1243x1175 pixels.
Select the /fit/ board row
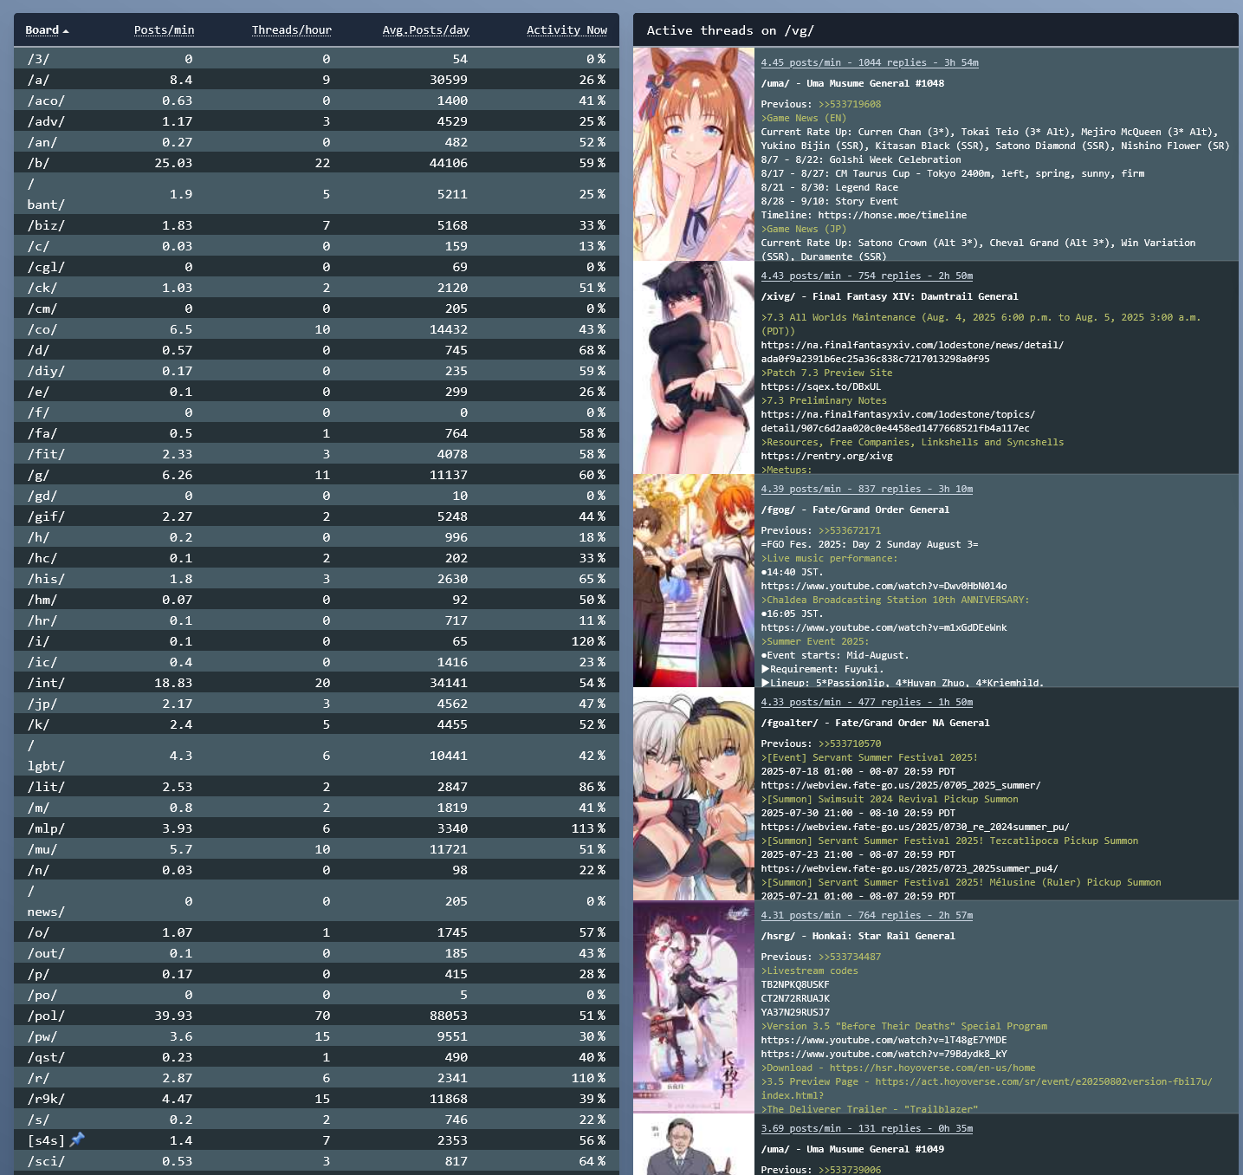[x=316, y=454]
